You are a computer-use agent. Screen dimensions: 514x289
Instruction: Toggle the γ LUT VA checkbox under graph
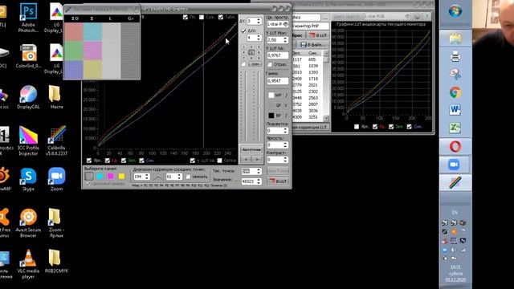tap(193, 161)
